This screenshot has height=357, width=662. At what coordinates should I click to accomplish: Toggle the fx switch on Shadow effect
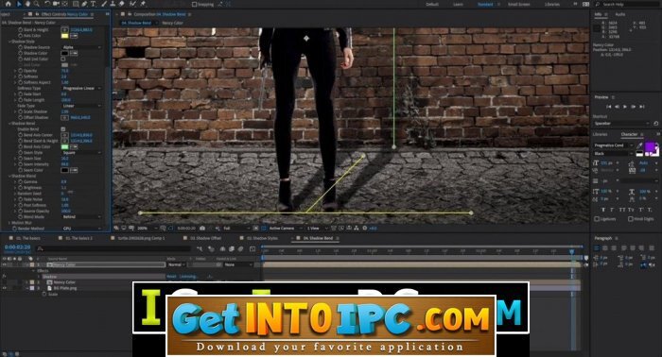click(x=4, y=277)
